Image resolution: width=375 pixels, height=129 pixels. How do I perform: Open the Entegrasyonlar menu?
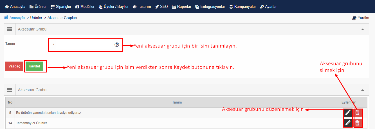pos(210,6)
